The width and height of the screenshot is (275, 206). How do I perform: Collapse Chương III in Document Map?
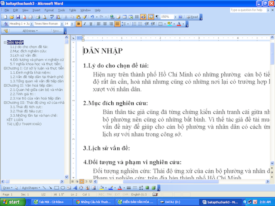click(5, 103)
